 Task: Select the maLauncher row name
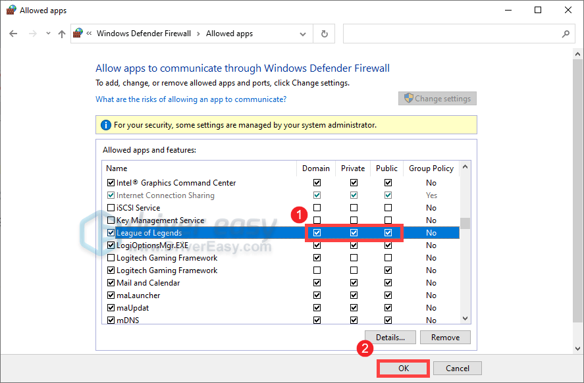pos(138,295)
